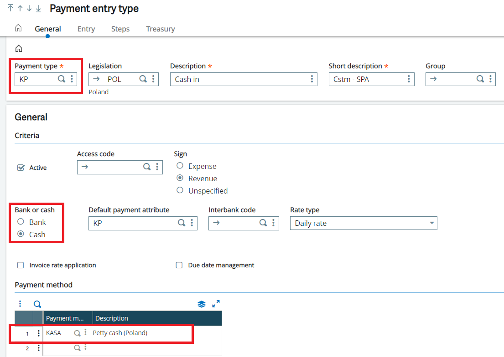Uncheck the Active checkbox
The height and width of the screenshot is (357, 504).
tap(21, 168)
